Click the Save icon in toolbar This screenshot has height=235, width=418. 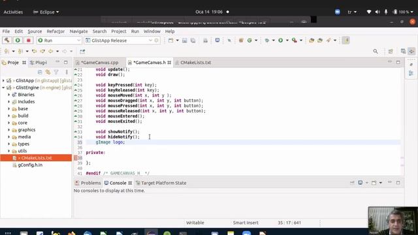tap(184, 40)
